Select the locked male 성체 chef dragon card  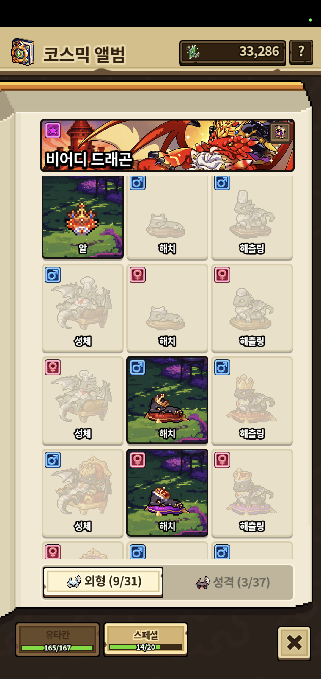click(x=83, y=308)
